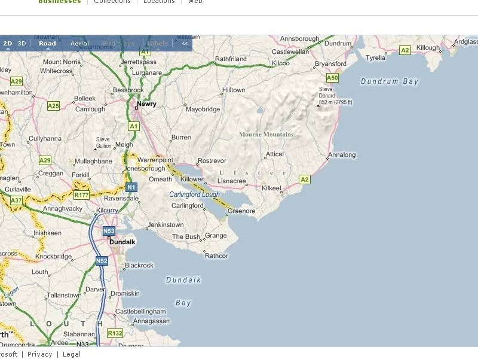The image size is (478, 359).
Task: Click the R132 road shield near Stabannan
Action: (115, 333)
